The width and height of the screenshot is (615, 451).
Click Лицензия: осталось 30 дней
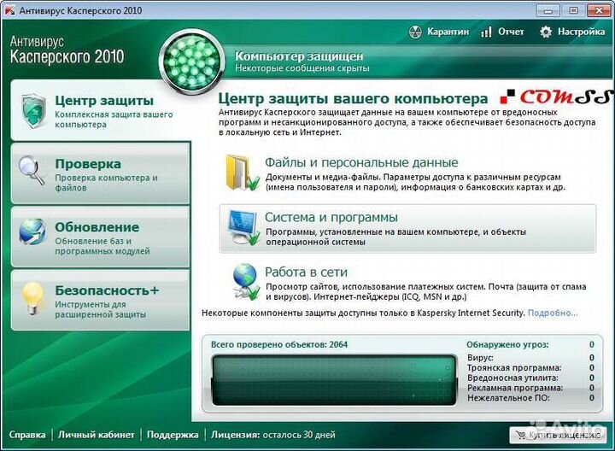click(x=273, y=435)
